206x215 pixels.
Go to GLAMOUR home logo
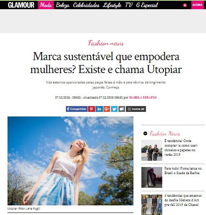click(x=21, y=5)
